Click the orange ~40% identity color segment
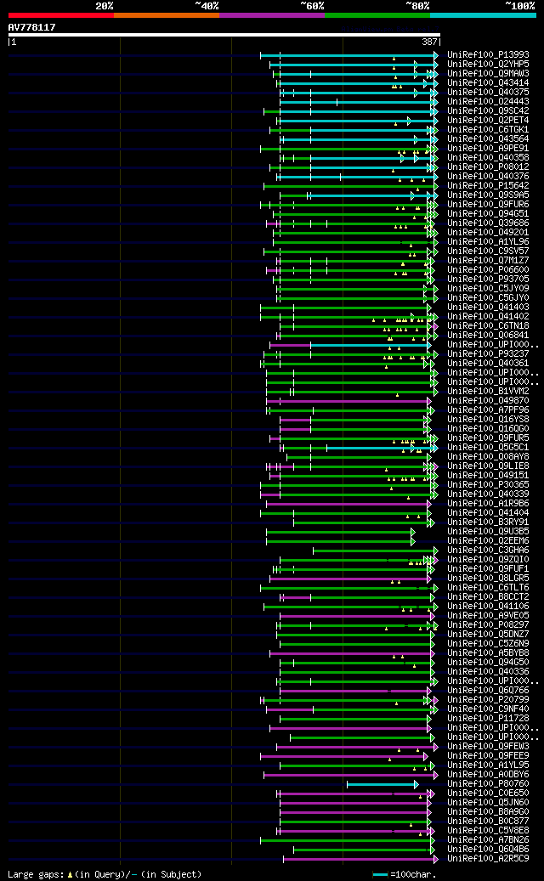The width and height of the screenshot is (544, 881). click(x=167, y=15)
